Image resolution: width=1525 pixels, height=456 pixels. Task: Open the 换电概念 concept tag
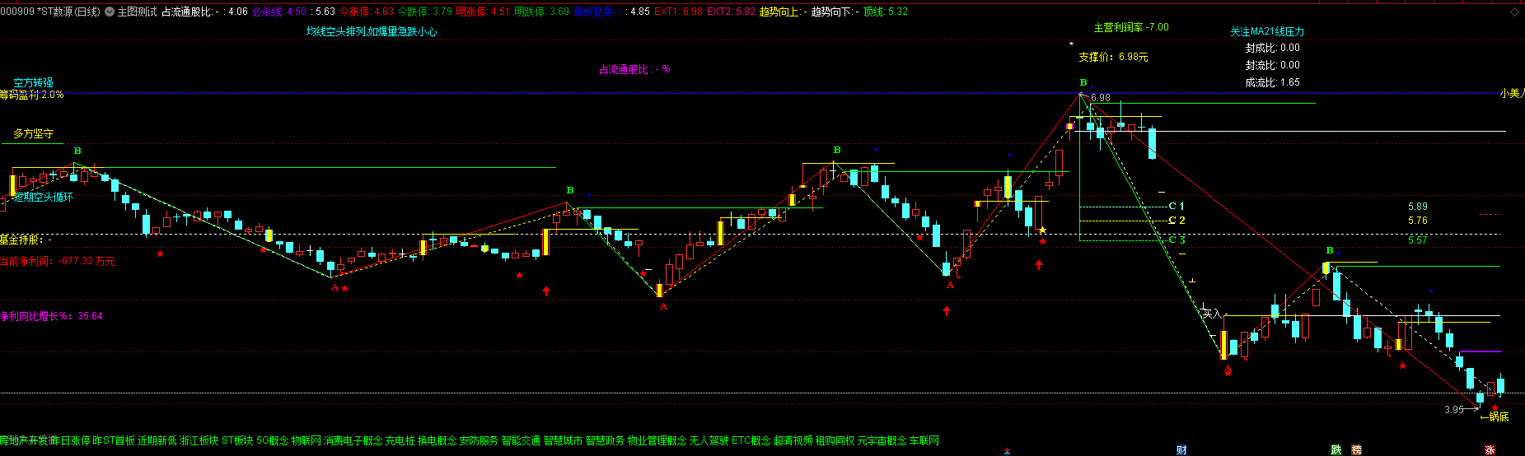(437, 440)
